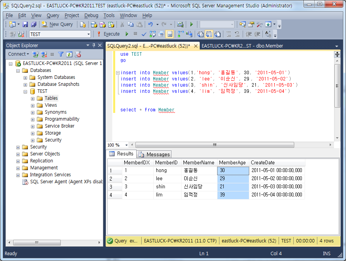Click the Activity Monitor icon
This screenshot has width=346, height=261.
180,24
